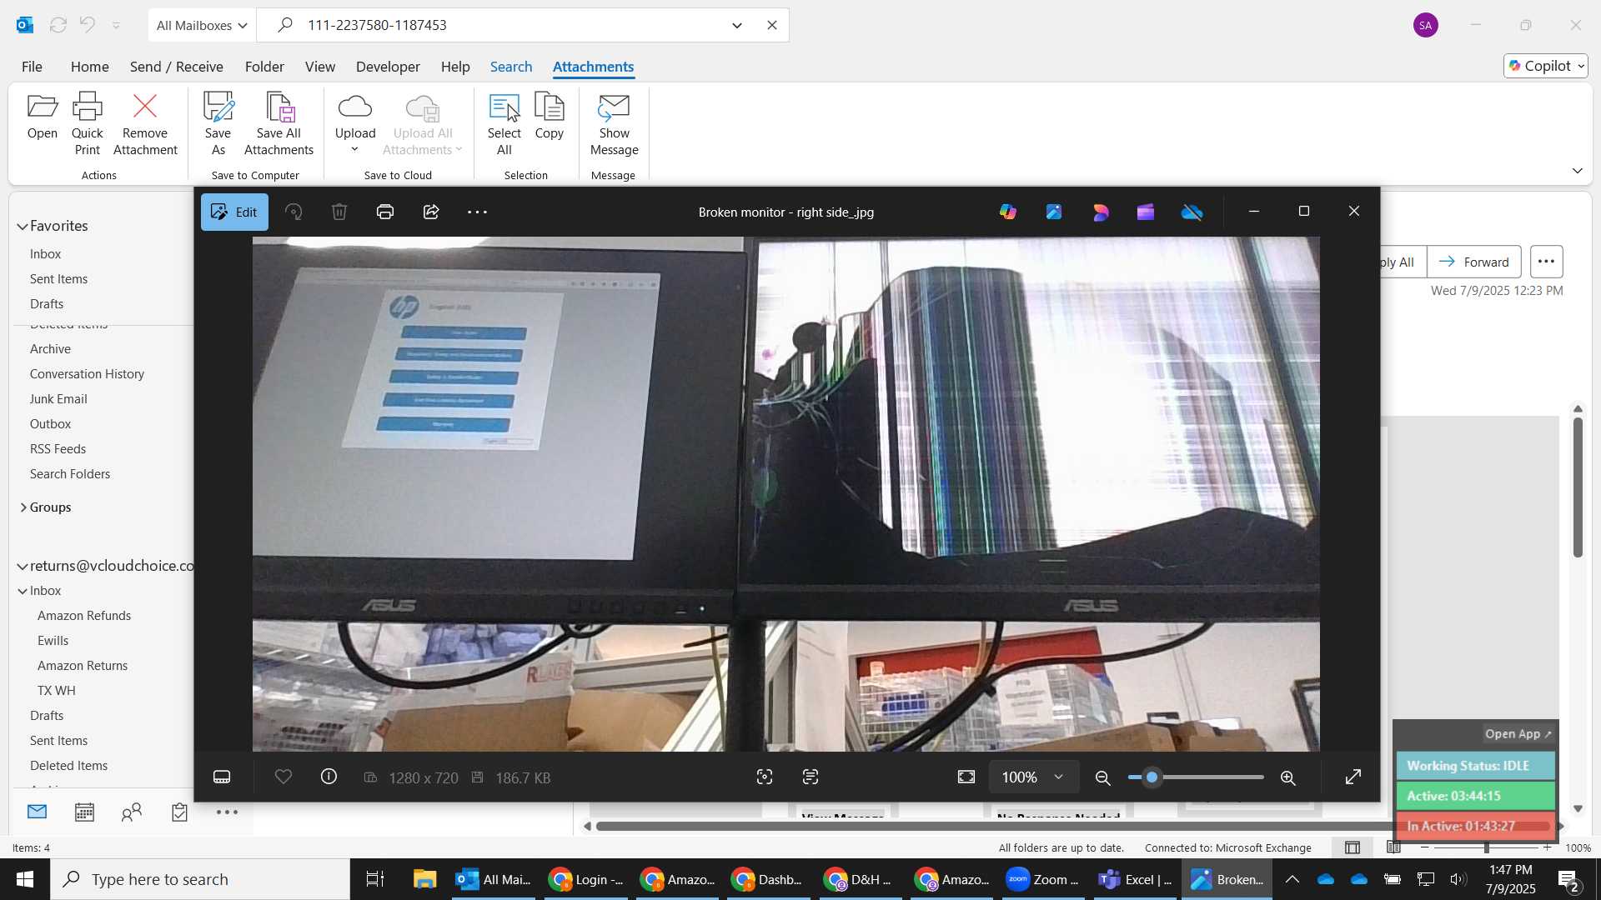Click the Windows Start button
Viewport: 1601px width, 900px height.
pyautogui.click(x=25, y=879)
